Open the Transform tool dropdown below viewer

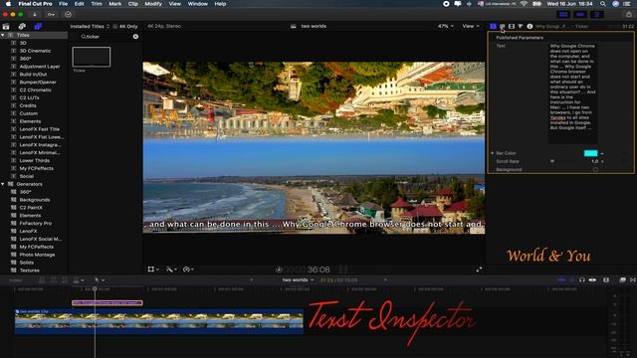153,269
